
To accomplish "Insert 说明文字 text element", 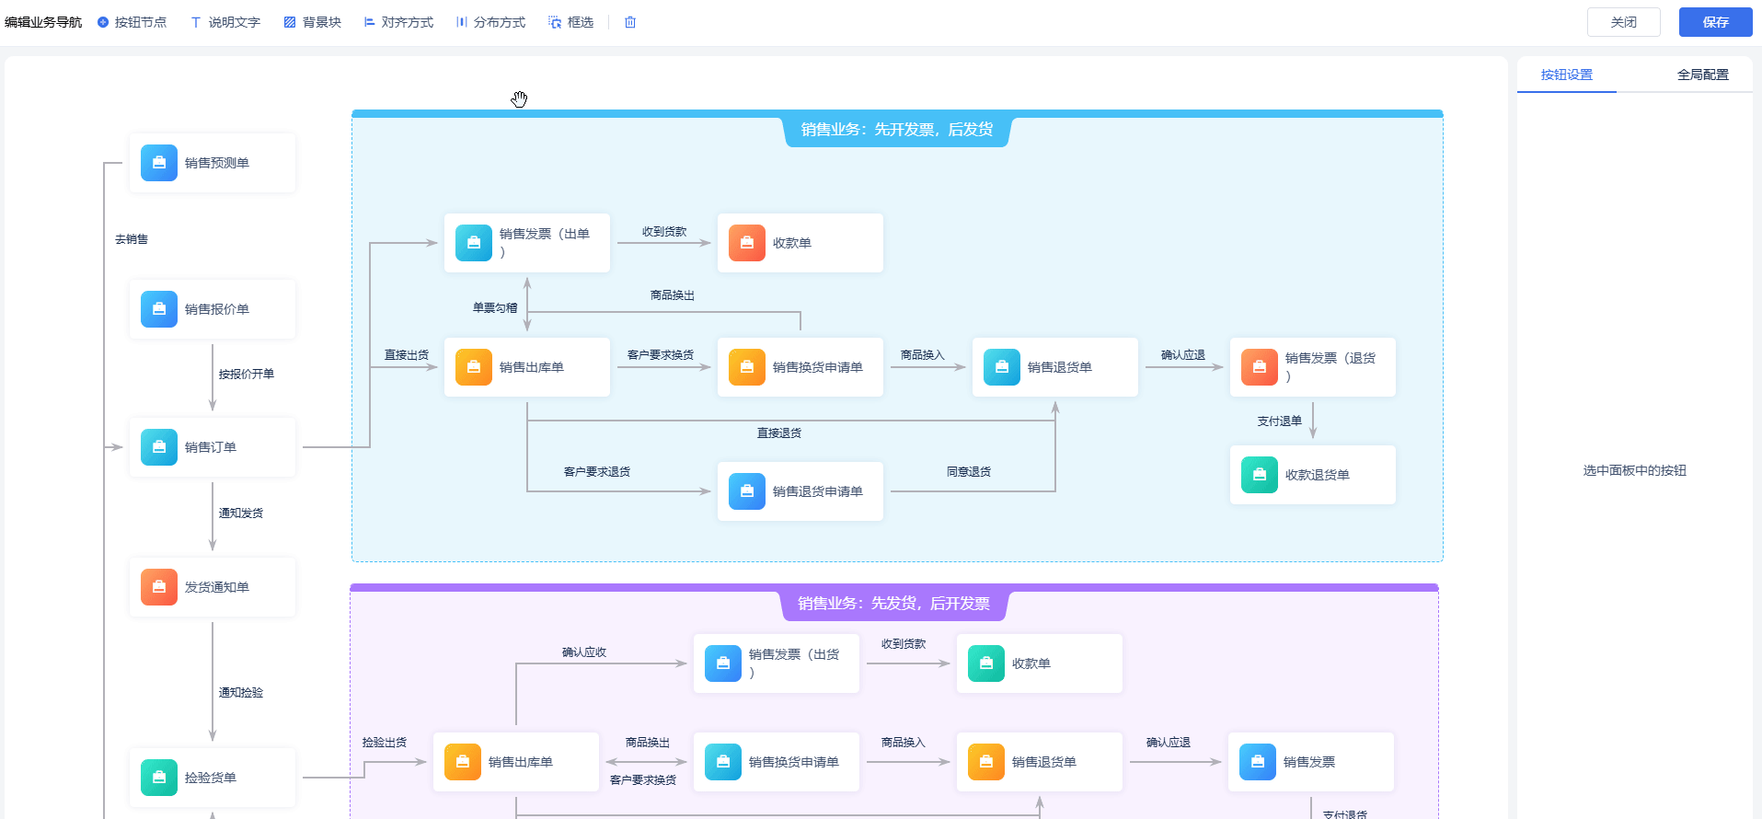I will pyautogui.click(x=225, y=22).
